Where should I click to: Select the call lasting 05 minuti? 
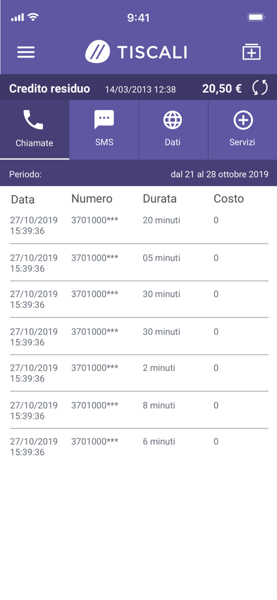click(138, 263)
